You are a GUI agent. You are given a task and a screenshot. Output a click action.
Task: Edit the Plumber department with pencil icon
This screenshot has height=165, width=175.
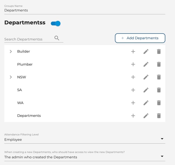pos(146,64)
